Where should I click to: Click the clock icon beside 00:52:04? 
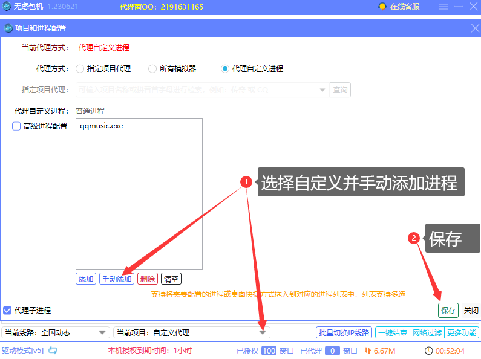coord(428,351)
